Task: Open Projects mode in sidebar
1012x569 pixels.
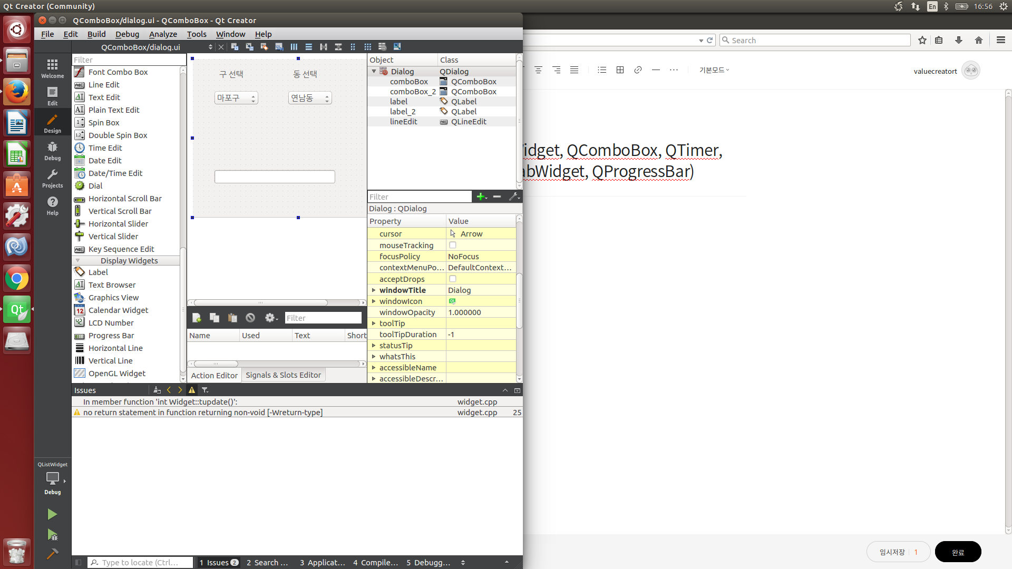Action: [x=52, y=178]
